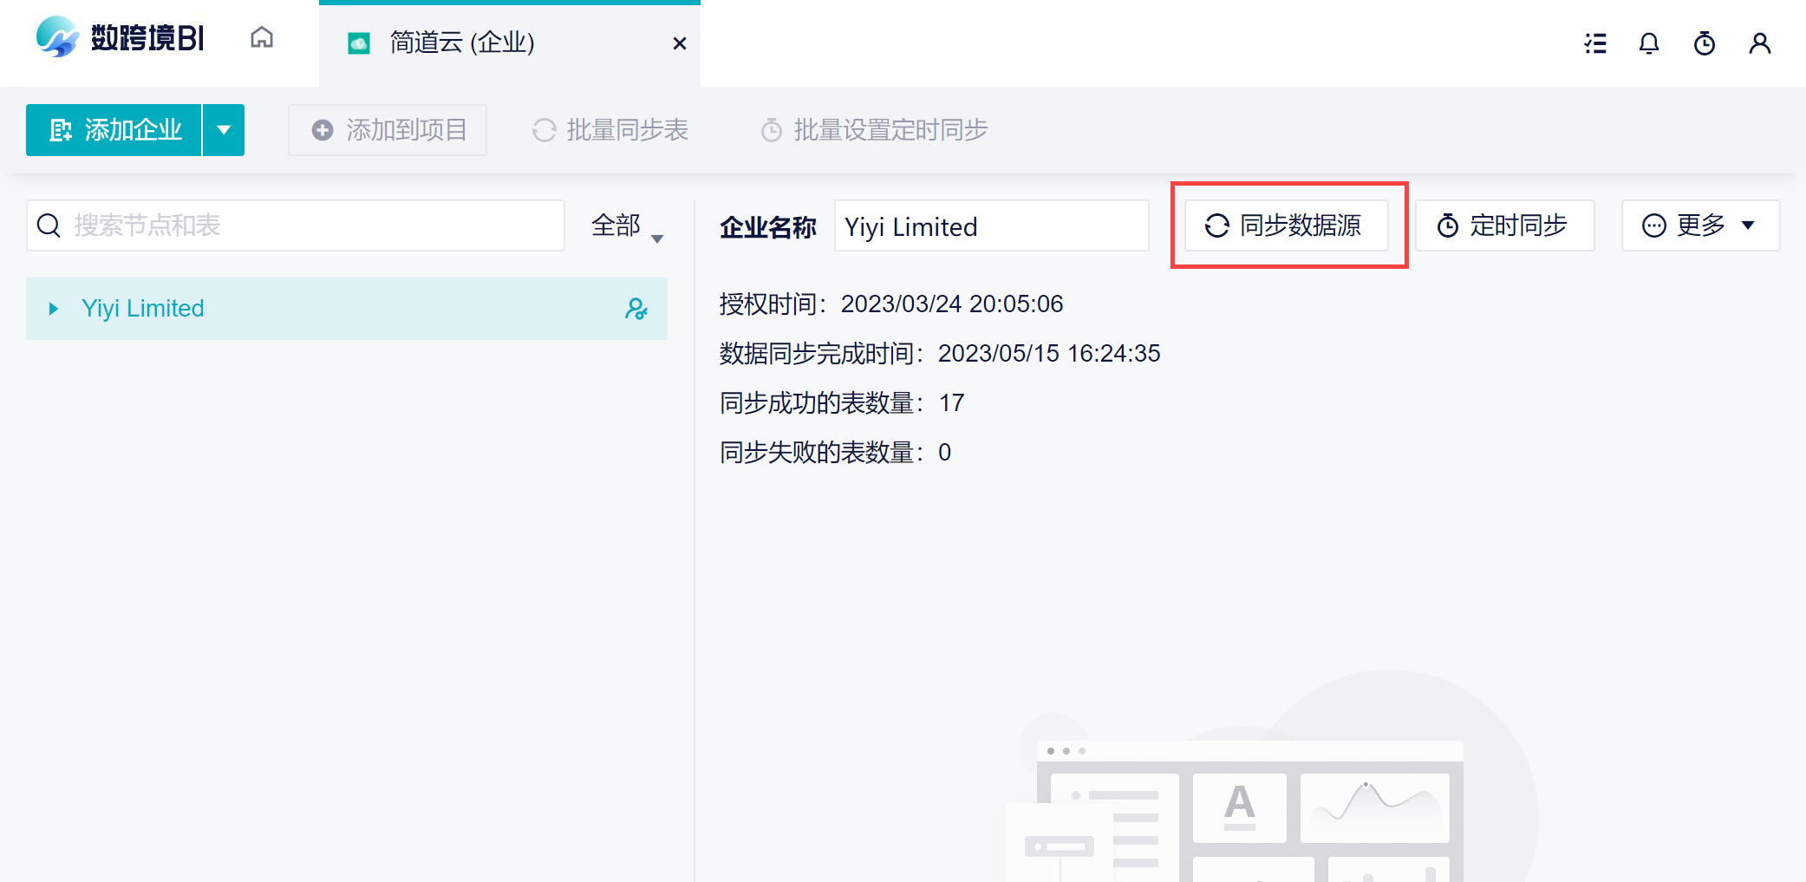Focus the 搜索节点和表 search field
This screenshot has width=1806, height=882.
296,225
